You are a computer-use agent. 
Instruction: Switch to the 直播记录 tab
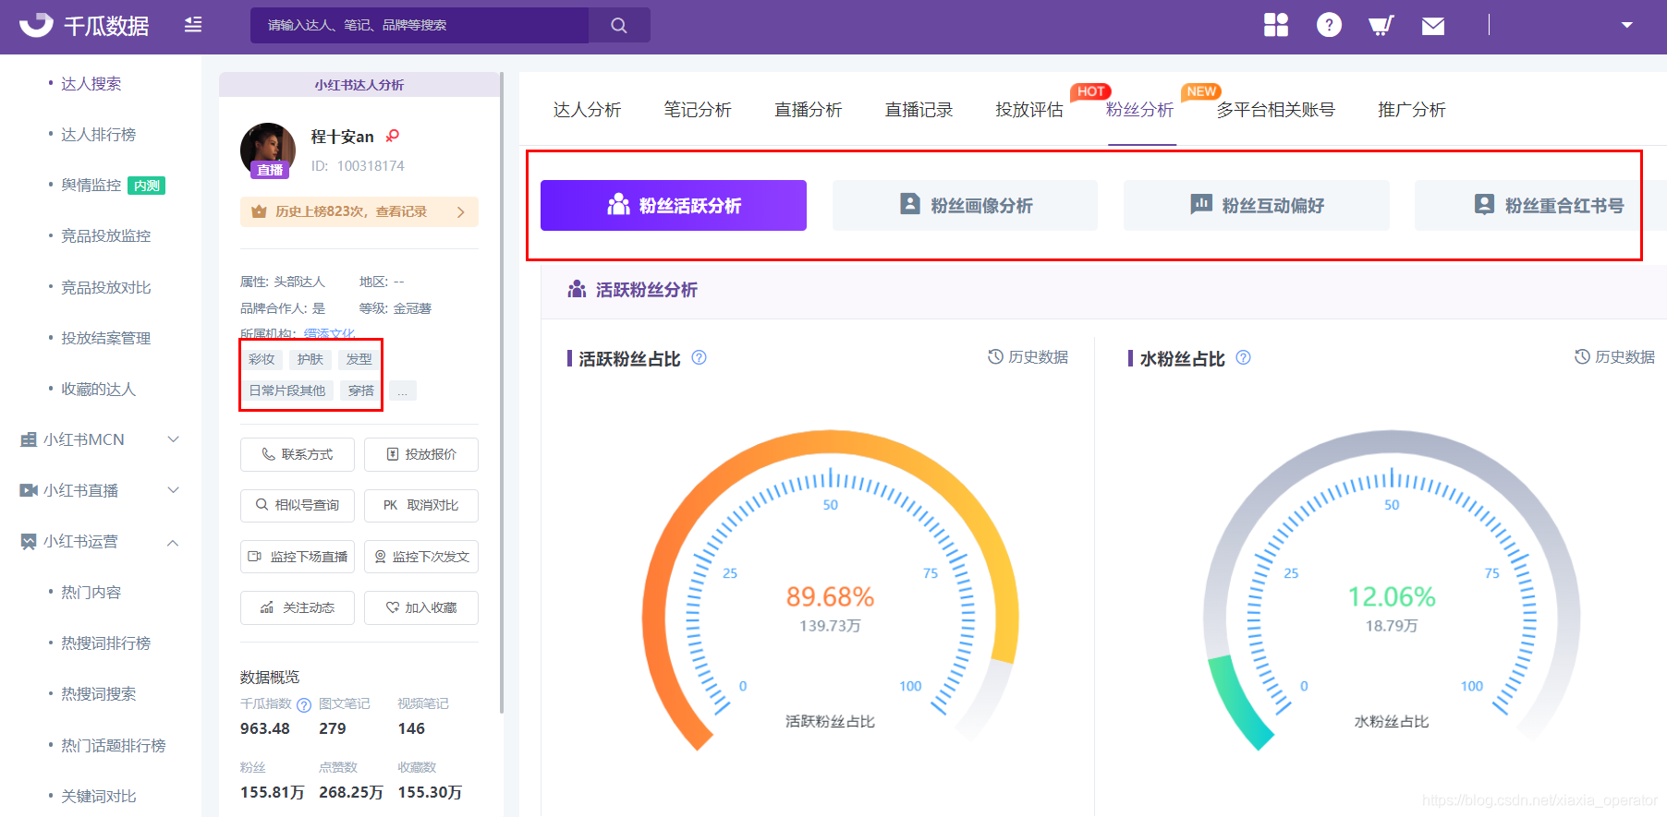click(x=919, y=110)
